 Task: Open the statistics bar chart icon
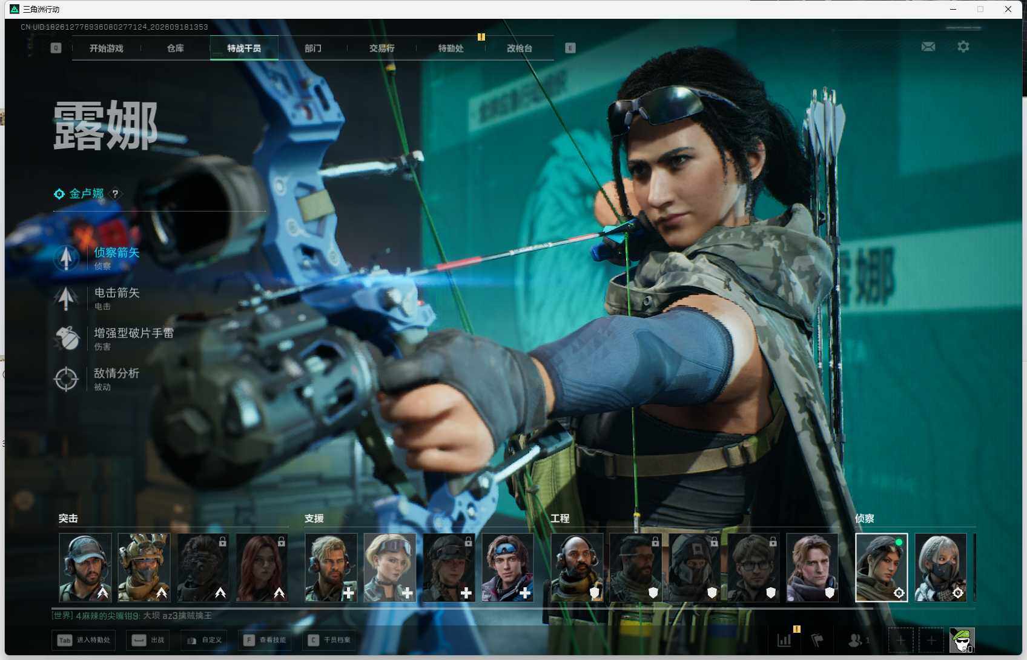pyautogui.click(x=784, y=640)
